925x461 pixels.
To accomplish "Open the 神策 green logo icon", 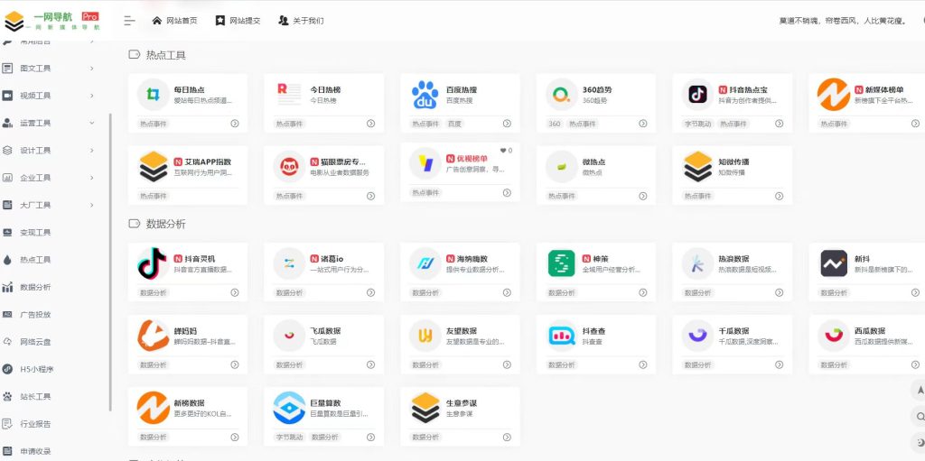I will click(x=562, y=263).
